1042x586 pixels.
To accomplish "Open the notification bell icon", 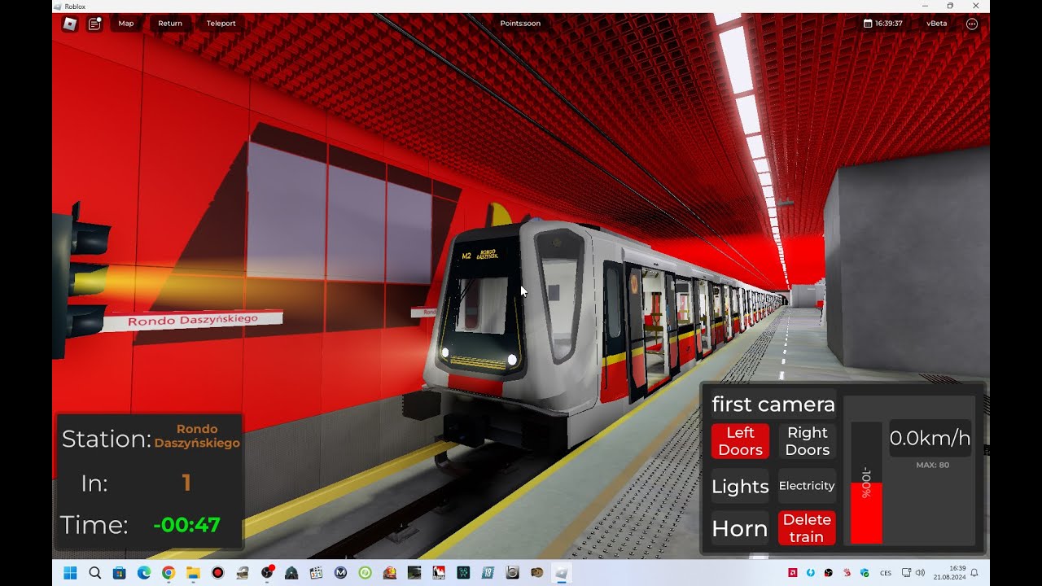I will click(974, 573).
